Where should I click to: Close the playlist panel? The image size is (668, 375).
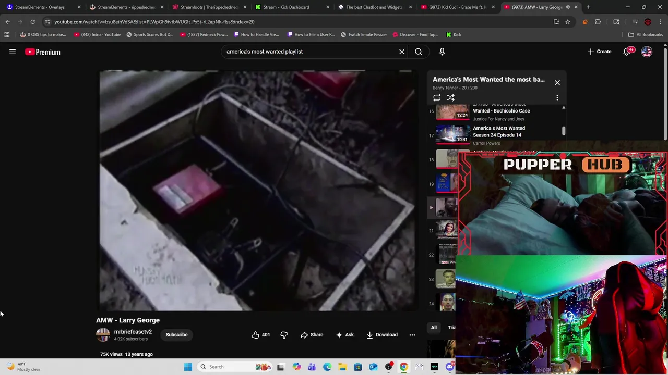[557, 83]
